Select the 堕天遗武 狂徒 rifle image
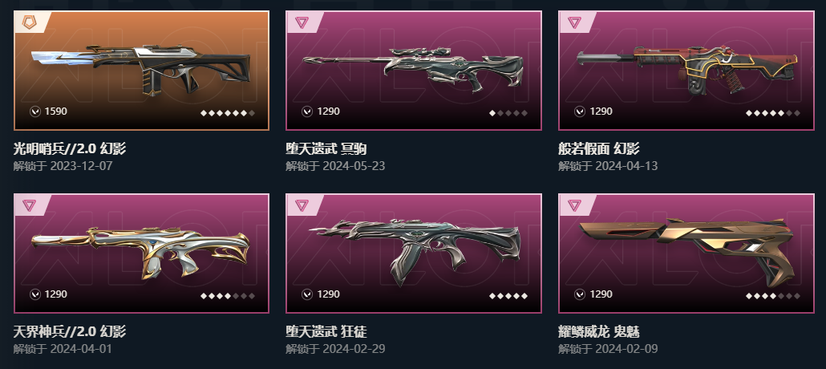The image size is (826, 369). 415,252
